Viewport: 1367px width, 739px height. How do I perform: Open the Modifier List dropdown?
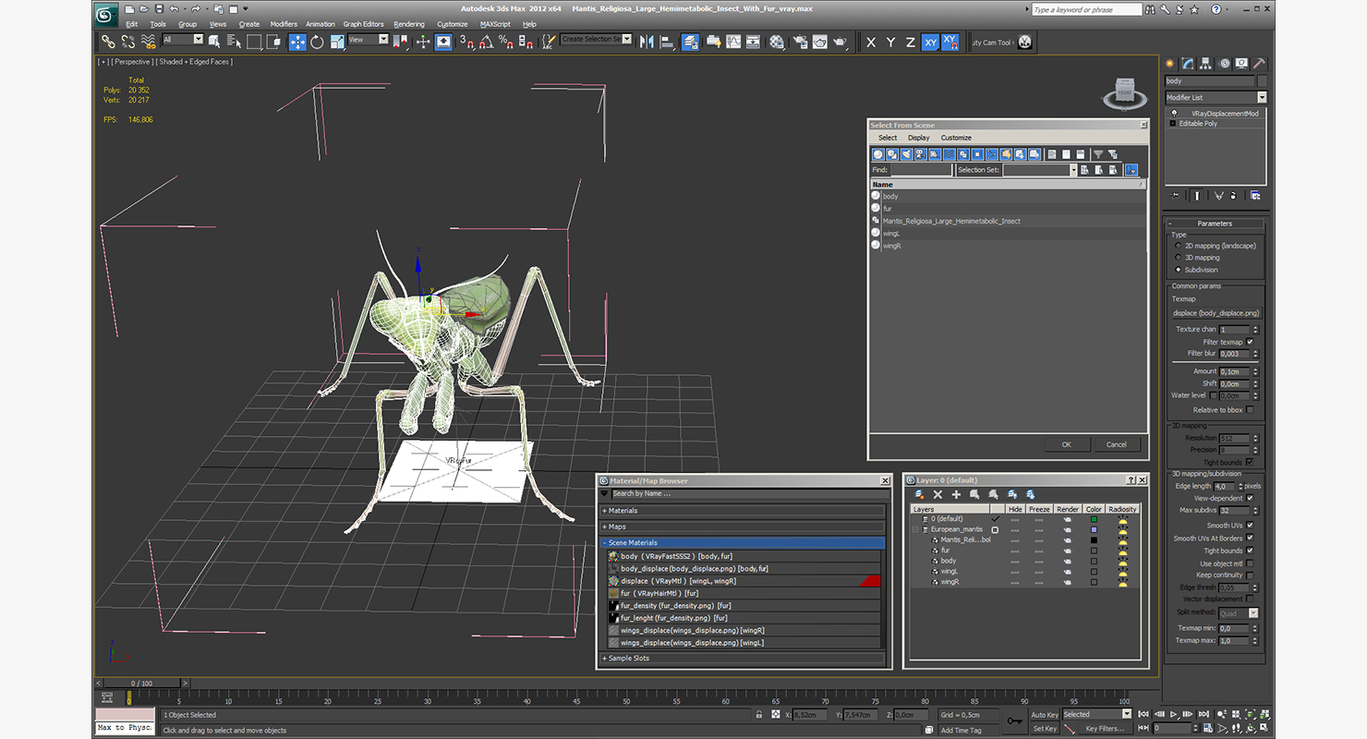click(1215, 97)
